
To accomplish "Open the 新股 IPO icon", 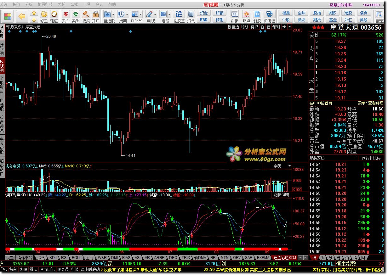I will [257, 14].
